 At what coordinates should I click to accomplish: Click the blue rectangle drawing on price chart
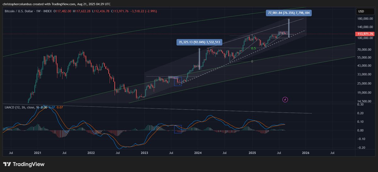click(178, 81)
